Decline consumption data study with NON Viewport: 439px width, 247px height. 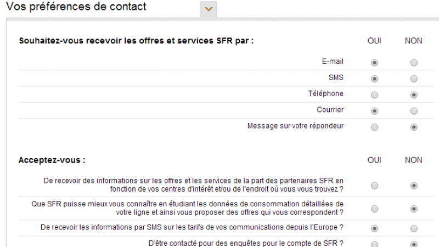[414, 209]
